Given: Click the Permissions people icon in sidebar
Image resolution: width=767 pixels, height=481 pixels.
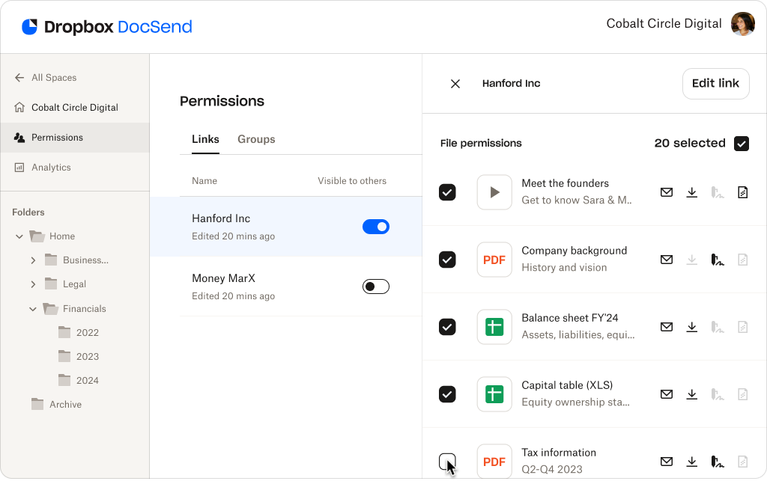Looking at the screenshot, I should coord(19,138).
